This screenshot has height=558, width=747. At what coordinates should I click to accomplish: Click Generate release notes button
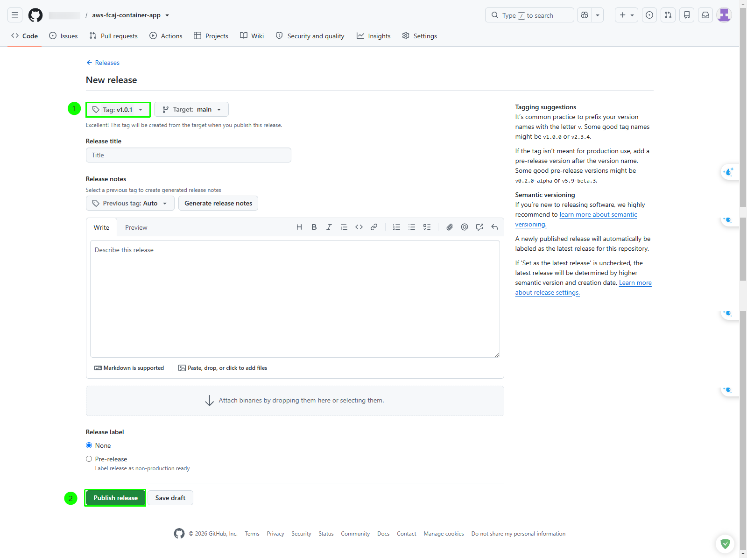(218, 203)
